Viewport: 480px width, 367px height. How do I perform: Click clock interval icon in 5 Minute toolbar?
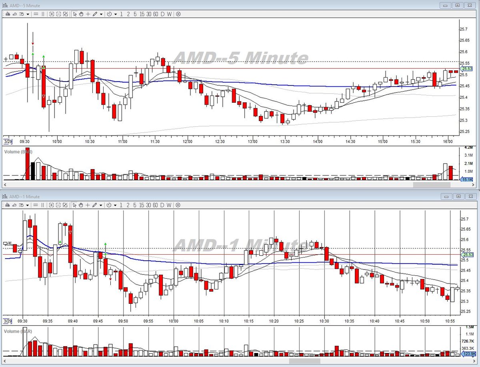pyautogui.click(x=109, y=14)
